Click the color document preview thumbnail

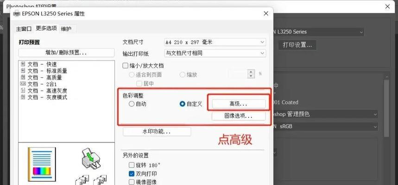coord(42,165)
